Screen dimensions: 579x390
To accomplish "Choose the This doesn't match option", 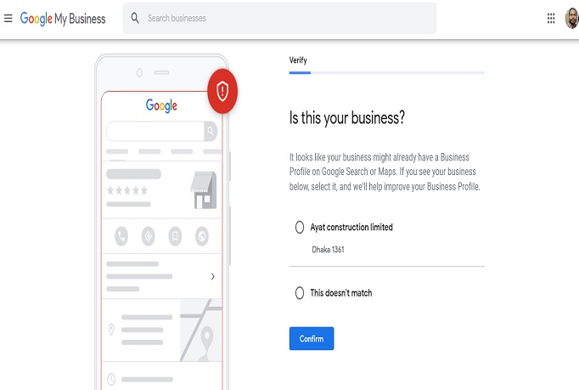I will pyautogui.click(x=300, y=293).
